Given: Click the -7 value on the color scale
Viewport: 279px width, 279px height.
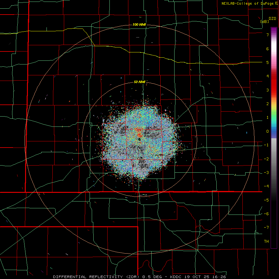Looking at the screenshot, I should pos(266,228).
